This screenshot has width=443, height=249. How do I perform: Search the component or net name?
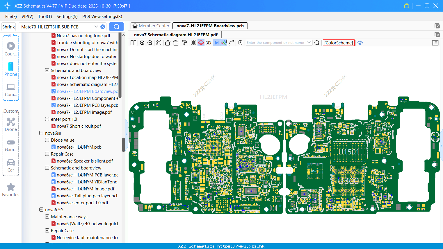point(317,43)
